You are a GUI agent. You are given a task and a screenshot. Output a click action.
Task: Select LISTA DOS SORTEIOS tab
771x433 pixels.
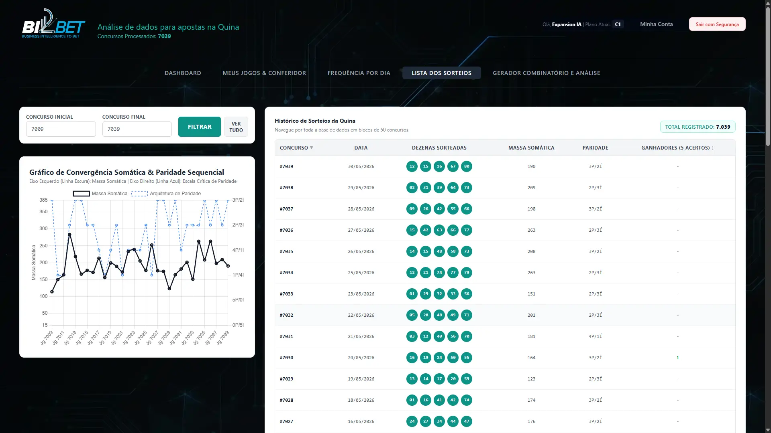[x=441, y=73]
